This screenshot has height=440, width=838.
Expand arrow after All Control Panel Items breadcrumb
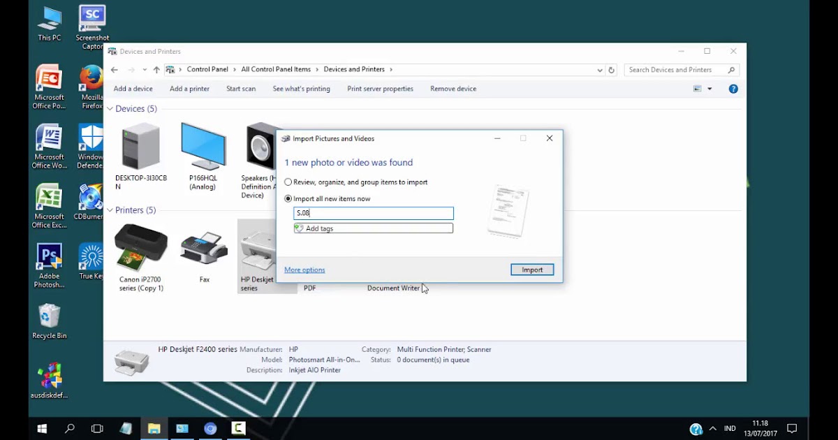pyautogui.click(x=317, y=70)
